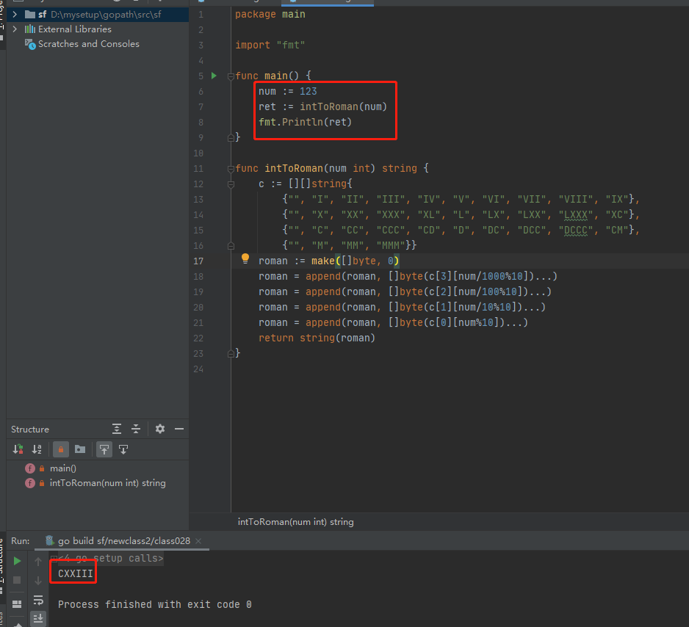
Task: Click intToRoman breadcrumb below the editor
Action: (x=295, y=521)
